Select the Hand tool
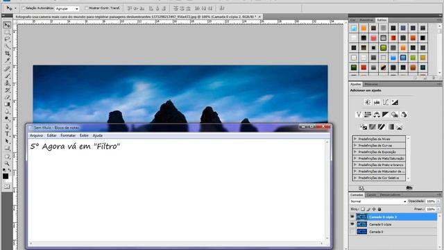 pyautogui.click(x=7, y=156)
